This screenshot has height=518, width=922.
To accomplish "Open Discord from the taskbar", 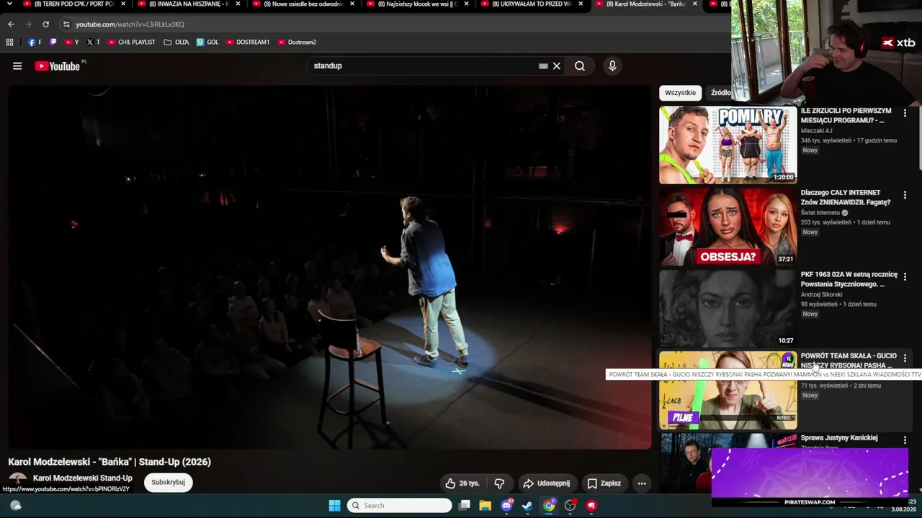I will coord(506,505).
